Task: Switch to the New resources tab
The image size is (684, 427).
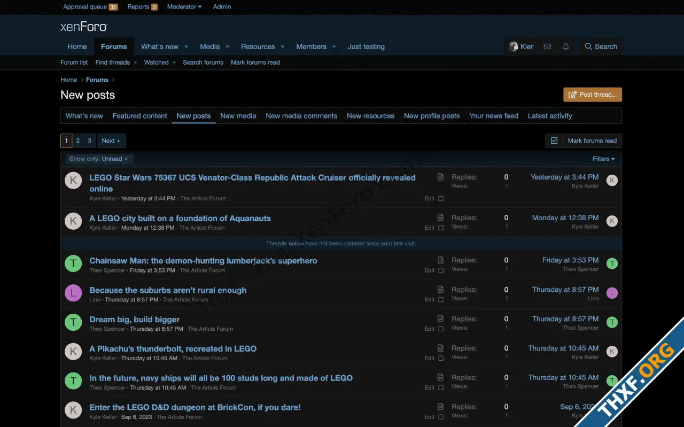Action: pyautogui.click(x=370, y=116)
